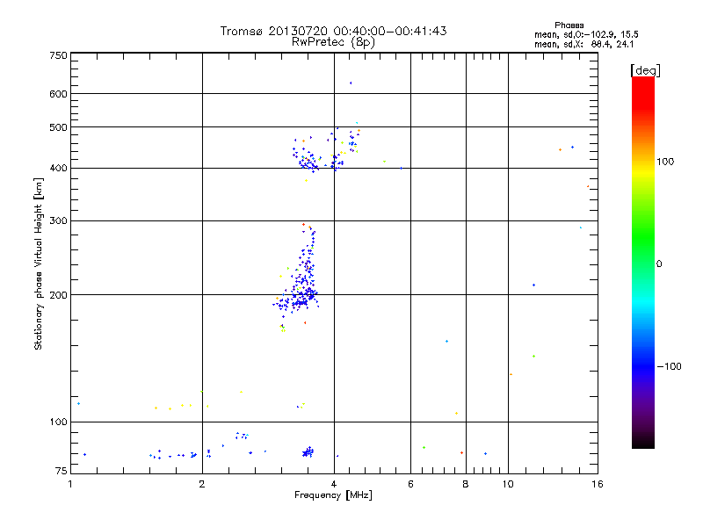Click the y-axis tick label '500'
The height and width of the screenshot is (527, 703).
tap(58, 127)
